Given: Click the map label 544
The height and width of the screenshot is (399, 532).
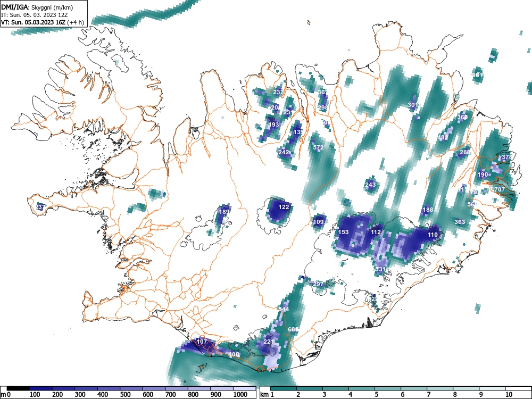Looking at the screenshot, I should (284, 310).
